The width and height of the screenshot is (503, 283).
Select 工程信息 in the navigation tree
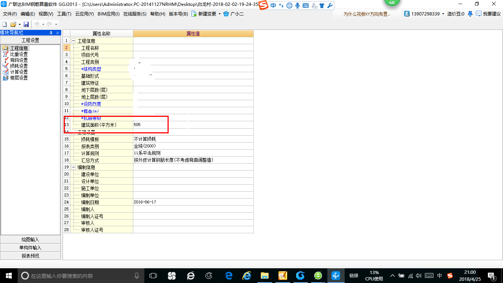(x=19, y=48)
